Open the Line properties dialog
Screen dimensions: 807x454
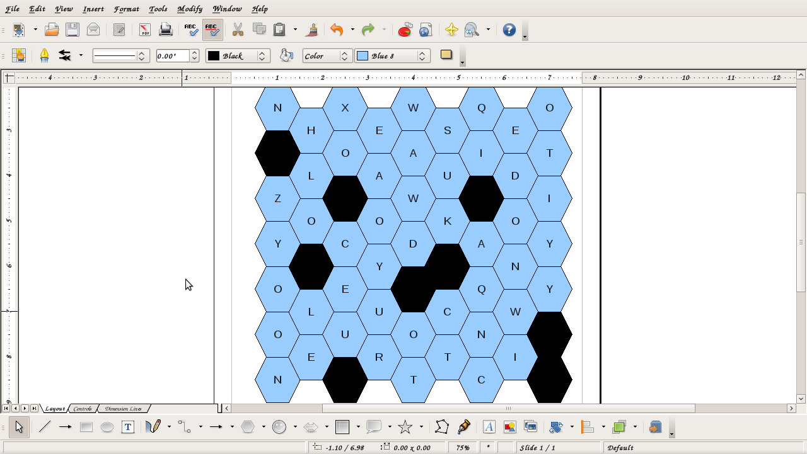click(44, 55)
